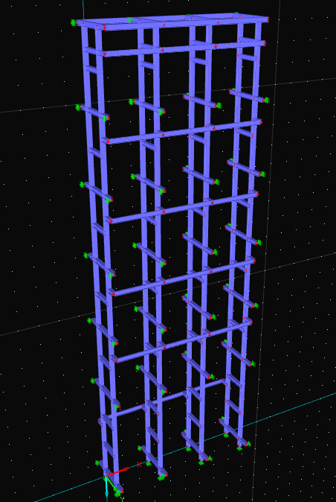Select the red X axis label

tap(139, 464)
